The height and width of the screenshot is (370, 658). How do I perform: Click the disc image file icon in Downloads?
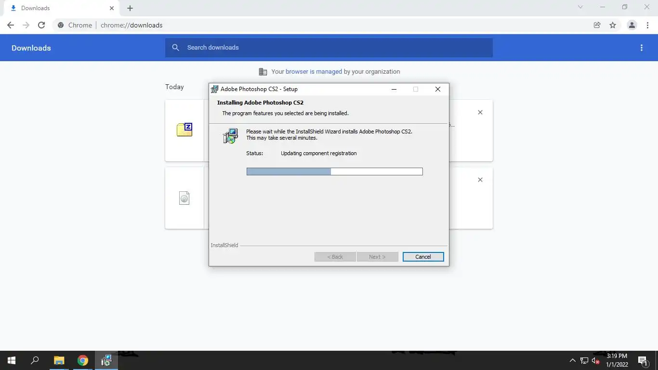pos(184,198)
